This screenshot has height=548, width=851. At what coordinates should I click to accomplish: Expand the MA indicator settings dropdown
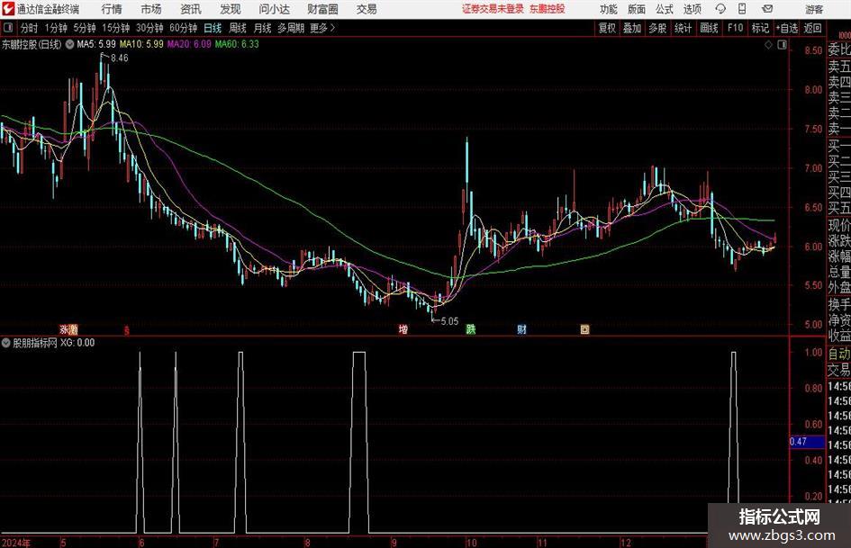coord(69,44)
